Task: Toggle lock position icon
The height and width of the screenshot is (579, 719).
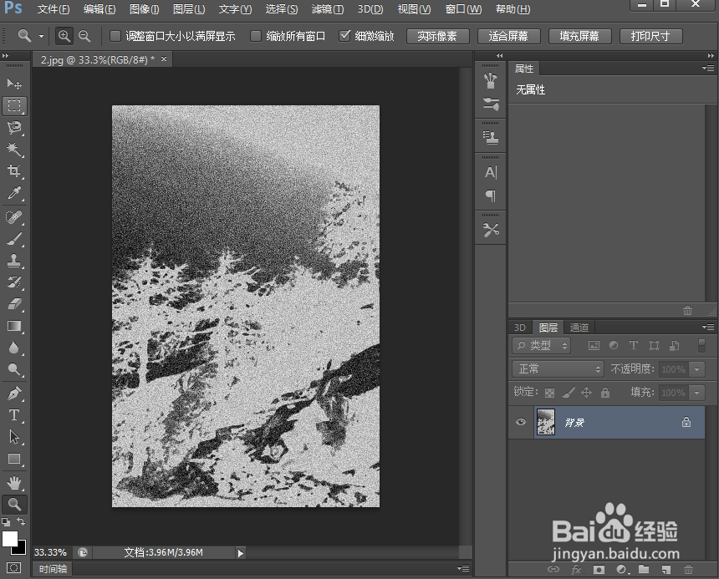Action: pos(586,393)
